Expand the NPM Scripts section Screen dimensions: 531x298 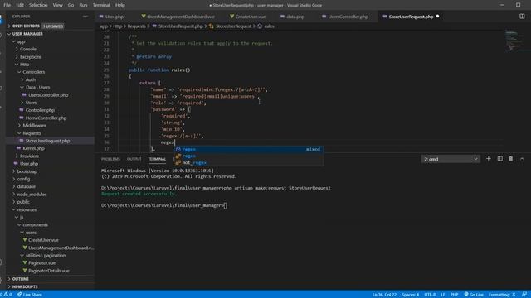[50, 286]
